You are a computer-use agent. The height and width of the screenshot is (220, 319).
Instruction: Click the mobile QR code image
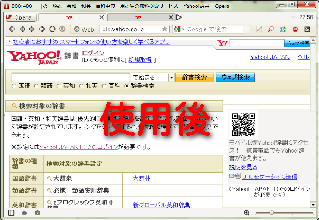[x=244, y=124]
